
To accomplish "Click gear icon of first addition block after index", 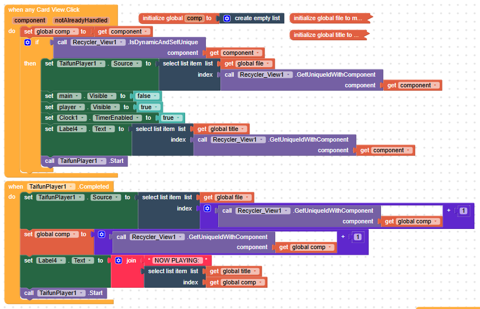I will click(207, 209).
